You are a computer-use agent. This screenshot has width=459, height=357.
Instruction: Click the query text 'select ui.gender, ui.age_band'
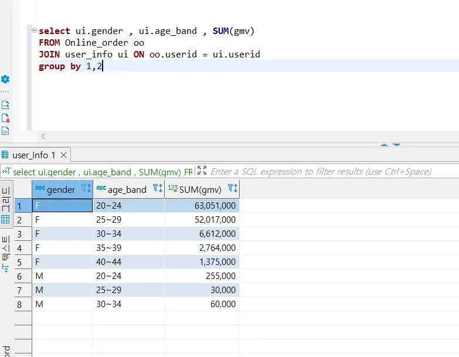point(103,172)
